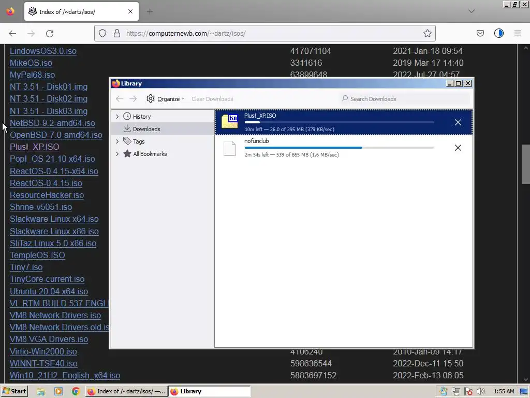Switch to Library taskbar button
Screen dimensions: 530x398
pos(210,391)
